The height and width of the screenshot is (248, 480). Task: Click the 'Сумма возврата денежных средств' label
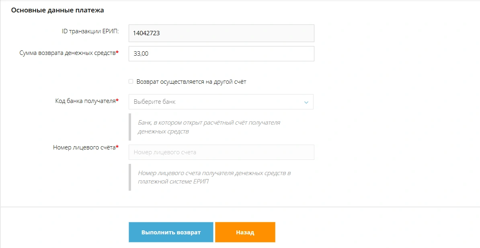click(67, 53)
